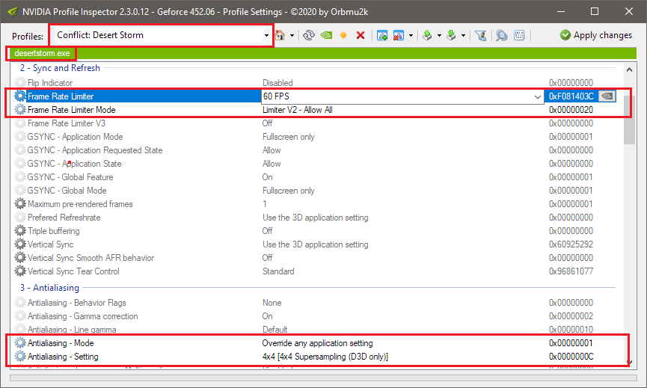Click the 0x60925292 hex value

click(x=571, y=244)
